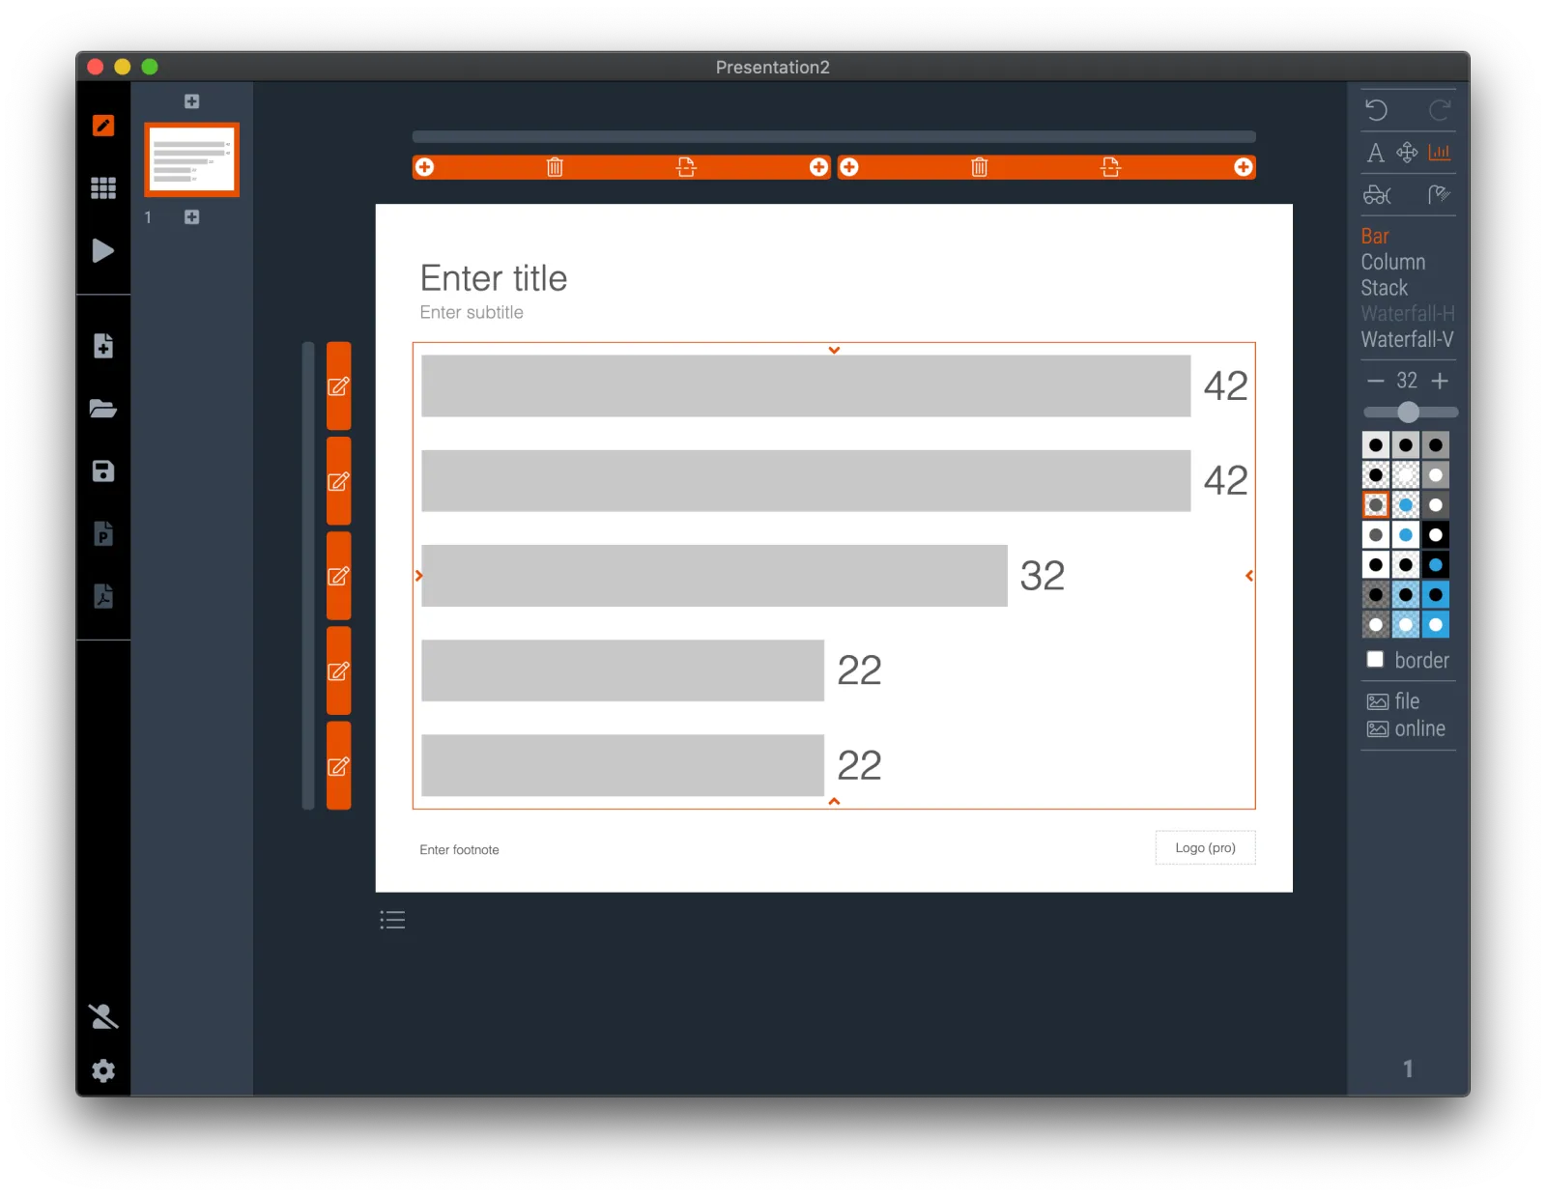Insert image from online

1406,729
